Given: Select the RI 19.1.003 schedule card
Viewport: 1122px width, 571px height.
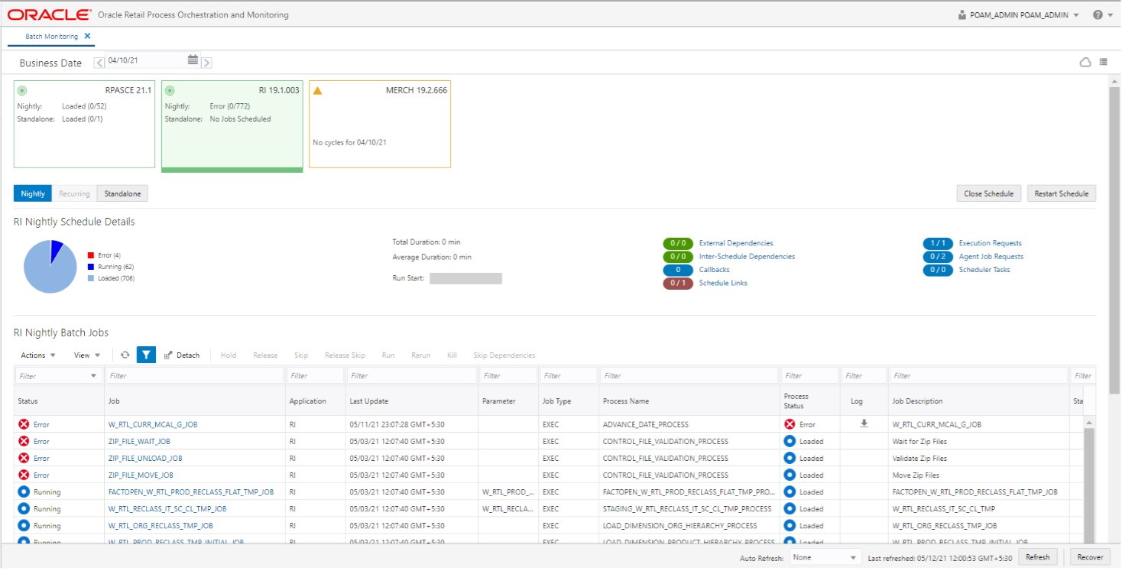Looking at the screenshot, I should 232,125.
